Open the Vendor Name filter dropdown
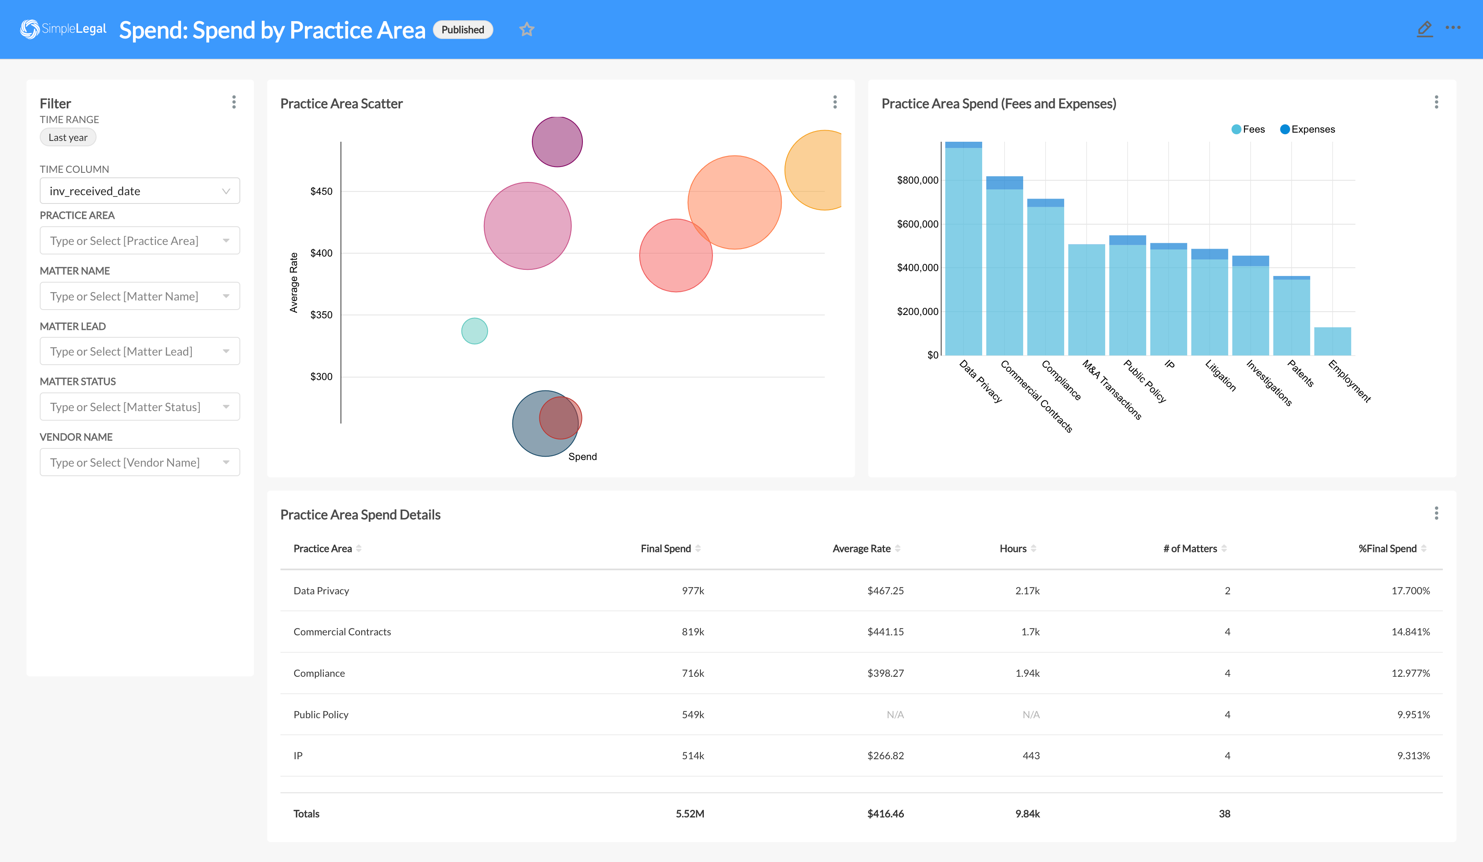 (x=140, y=462)
